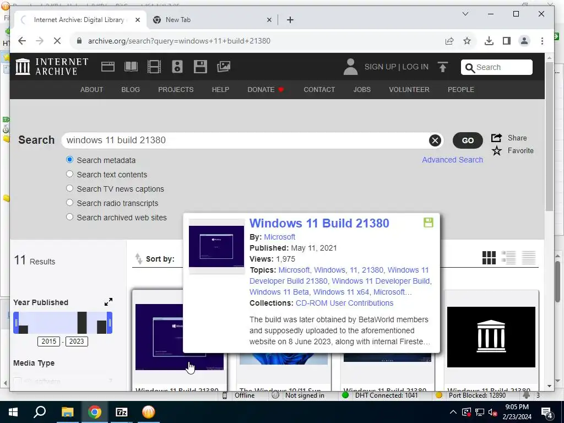Open the Software (floppy disk) media icon
This screenshot has width=564, height=423.
coord(200,67)
